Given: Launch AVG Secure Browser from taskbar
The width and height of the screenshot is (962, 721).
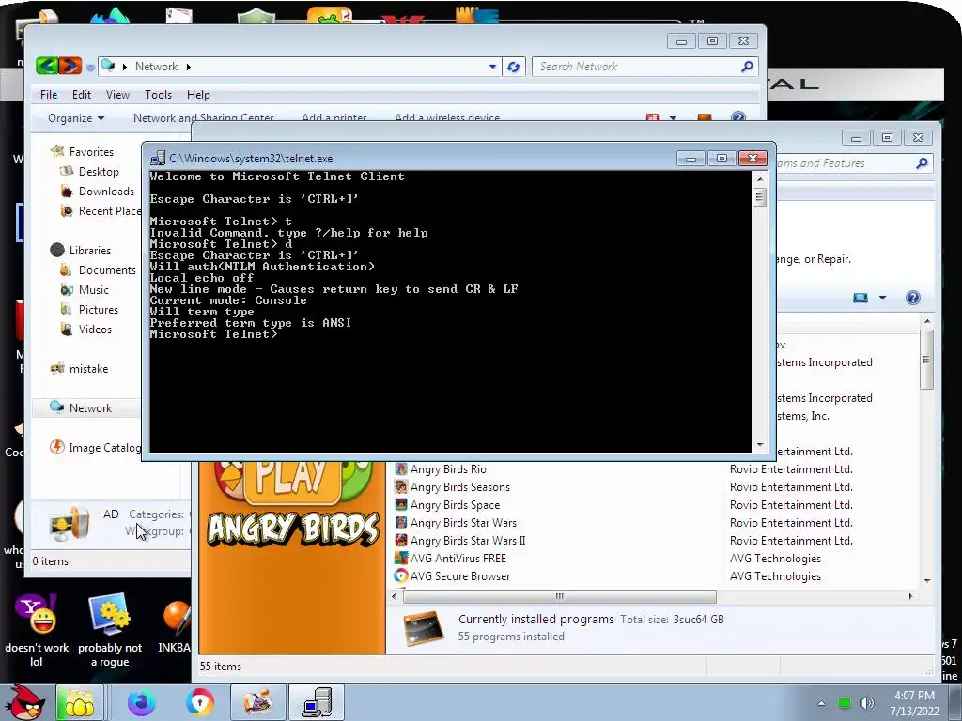Looking at the screenshot, I should 199,702.
